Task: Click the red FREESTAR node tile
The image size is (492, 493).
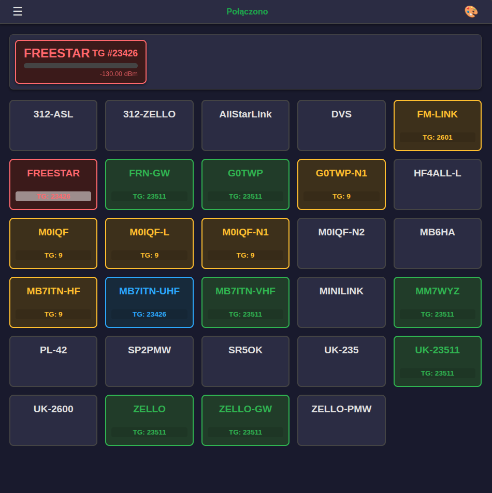Action: click(x=53, y=184)
